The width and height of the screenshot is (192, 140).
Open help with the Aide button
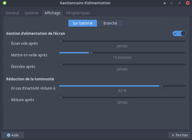pyautogui.click(x=13, y=135)
